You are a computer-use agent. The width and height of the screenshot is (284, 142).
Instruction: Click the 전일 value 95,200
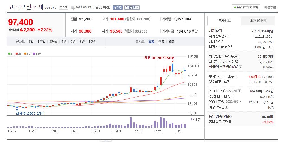pyautogui.click(x=85, y=19)
